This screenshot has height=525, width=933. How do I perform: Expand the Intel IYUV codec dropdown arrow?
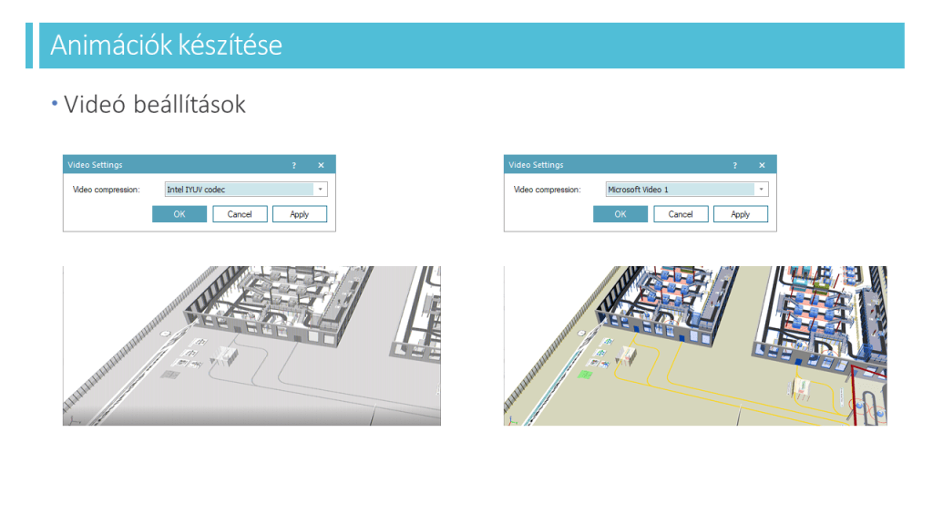(x=320, y=190)
